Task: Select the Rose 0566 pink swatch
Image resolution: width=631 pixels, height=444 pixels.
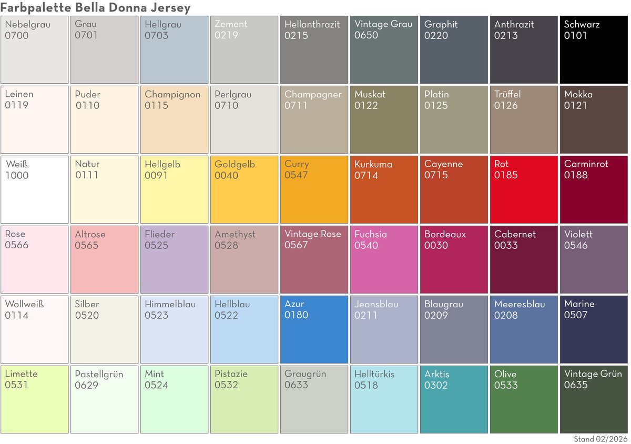Action: [35, 259]
